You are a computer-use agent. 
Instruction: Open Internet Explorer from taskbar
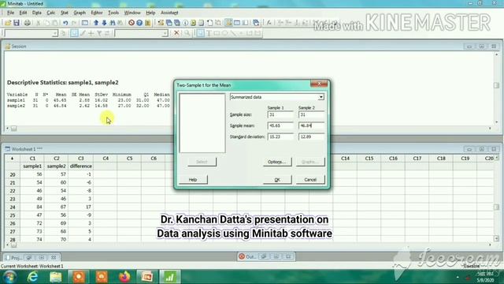coord(32,277)
